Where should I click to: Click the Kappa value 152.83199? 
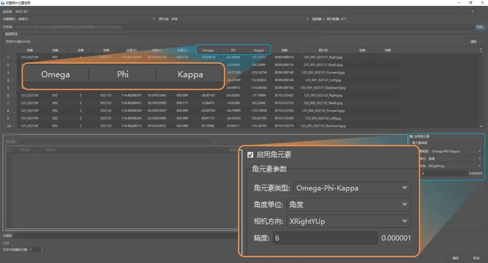[x=258, y=118]
